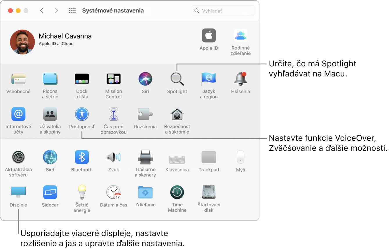Open Jazyk a región flag icon
Viewport: 390px width, 250px height.
click(209, 79)
